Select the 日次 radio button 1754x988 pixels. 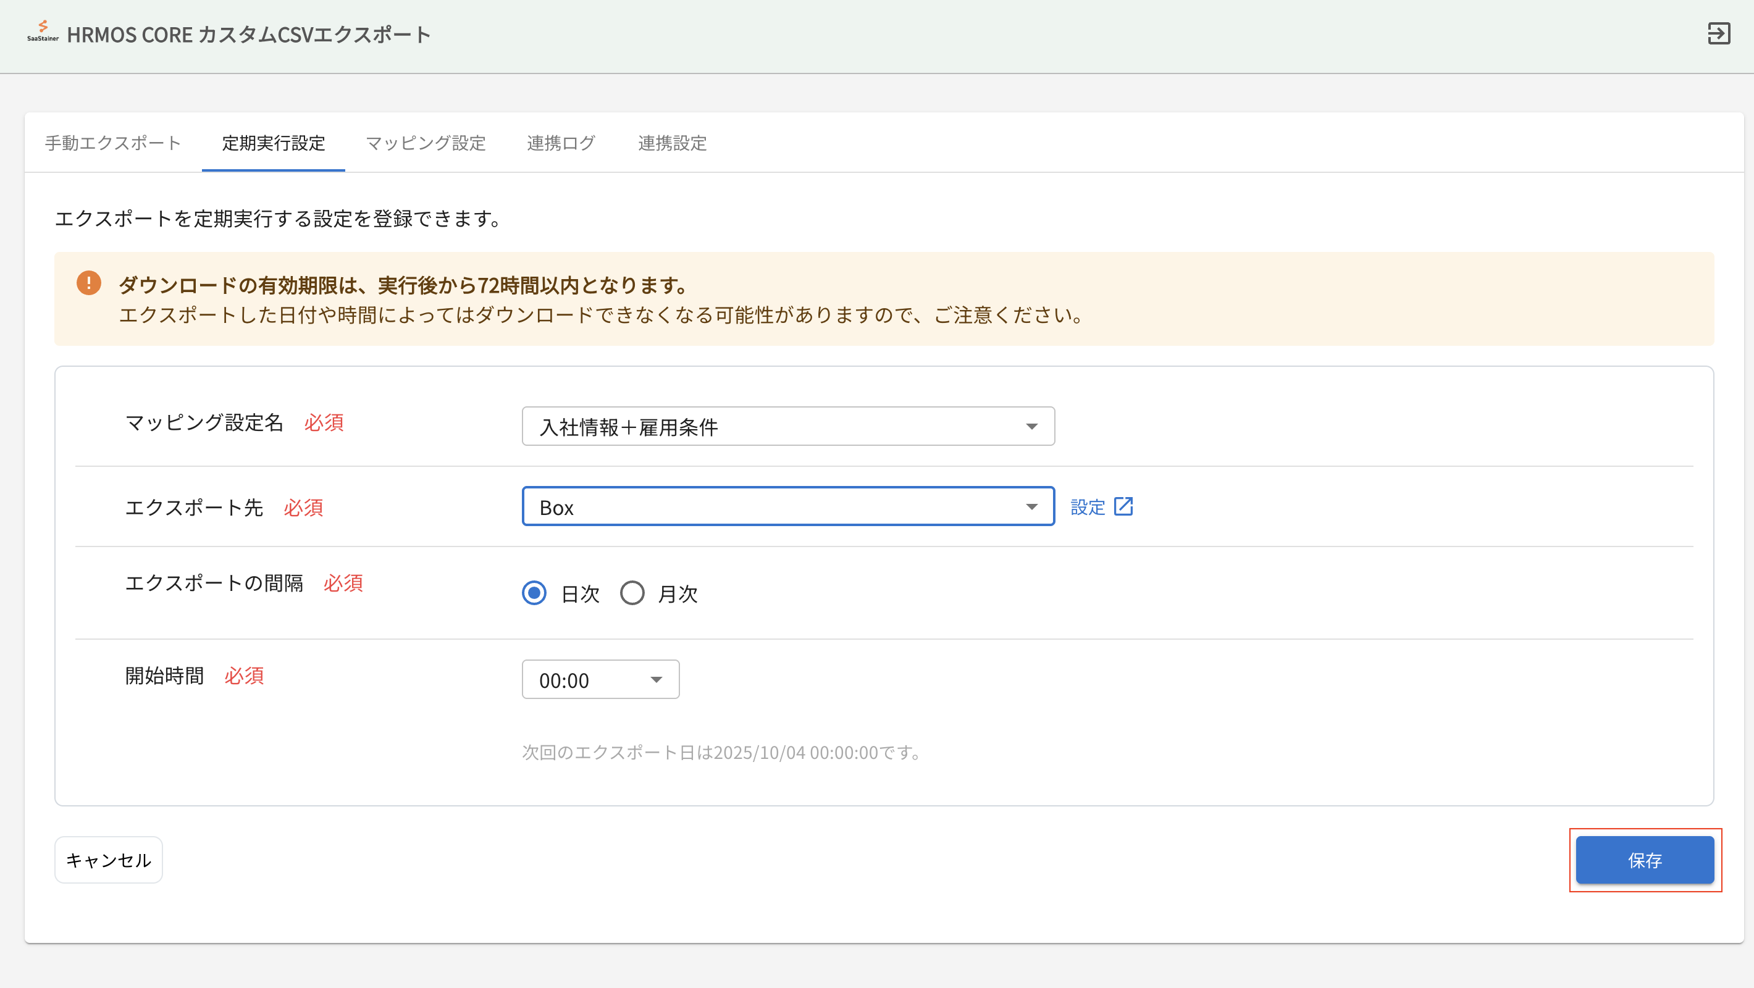pos(534,593)
